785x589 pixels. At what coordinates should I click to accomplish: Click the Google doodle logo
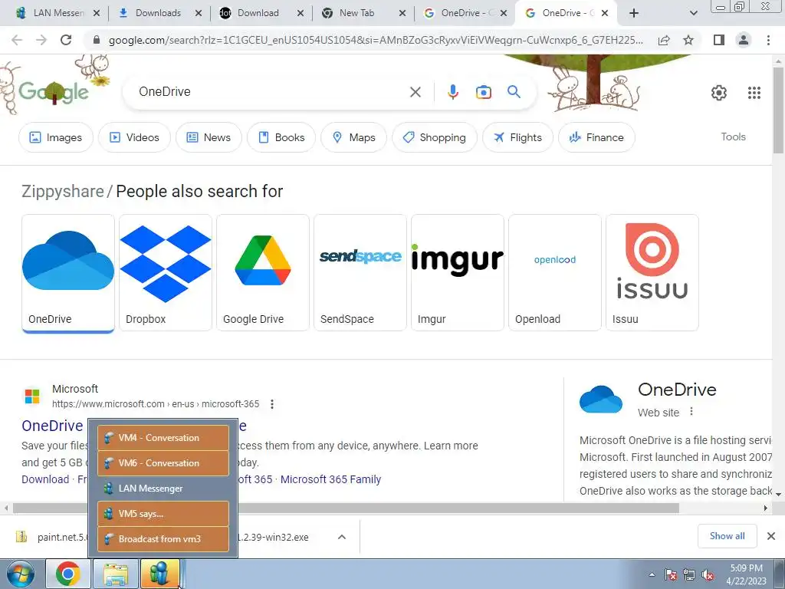click(x=54, y=91)
